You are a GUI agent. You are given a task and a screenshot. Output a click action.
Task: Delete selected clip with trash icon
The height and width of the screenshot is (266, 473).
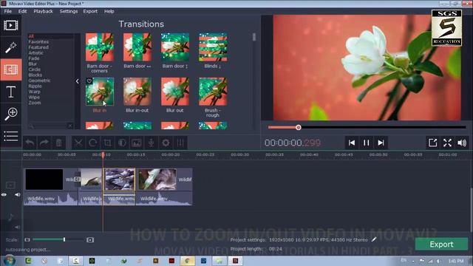tap(59, 143)
